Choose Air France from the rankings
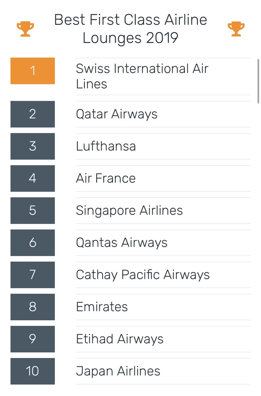 coord(106,178)
